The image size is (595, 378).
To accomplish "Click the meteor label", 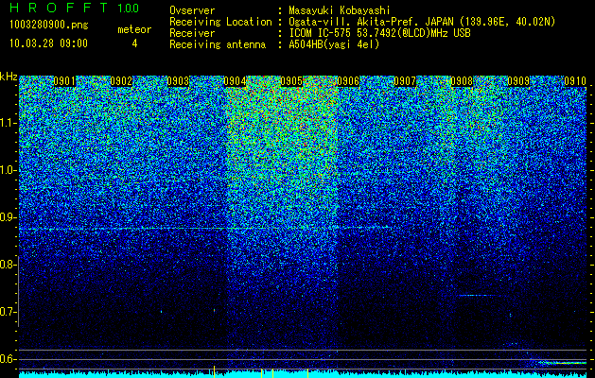I will [x=134, y=29].
